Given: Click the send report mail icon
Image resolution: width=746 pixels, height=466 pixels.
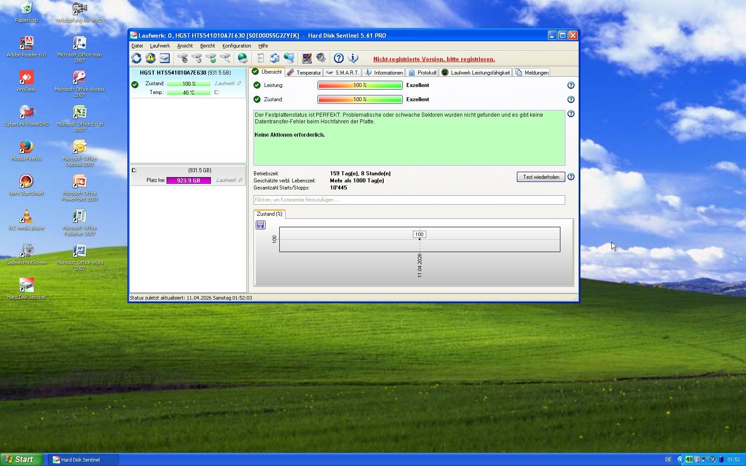Looking at the screenshot, I should coord(275,58).
